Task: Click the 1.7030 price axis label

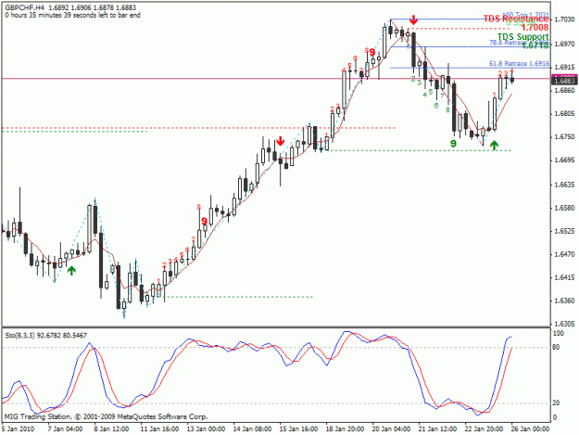Action: pyautogui.click(x=564, y=19)
